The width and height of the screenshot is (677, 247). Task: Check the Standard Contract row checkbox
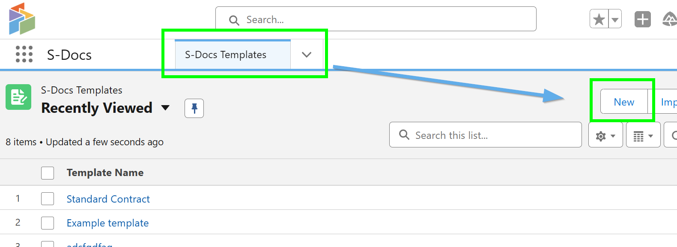[48, 199]
